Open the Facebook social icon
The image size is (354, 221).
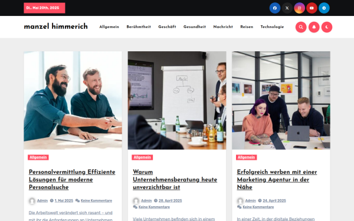[x=275, y=8]
